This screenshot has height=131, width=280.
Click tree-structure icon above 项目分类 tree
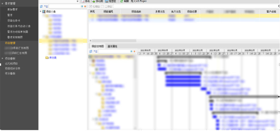pos(46,7)
